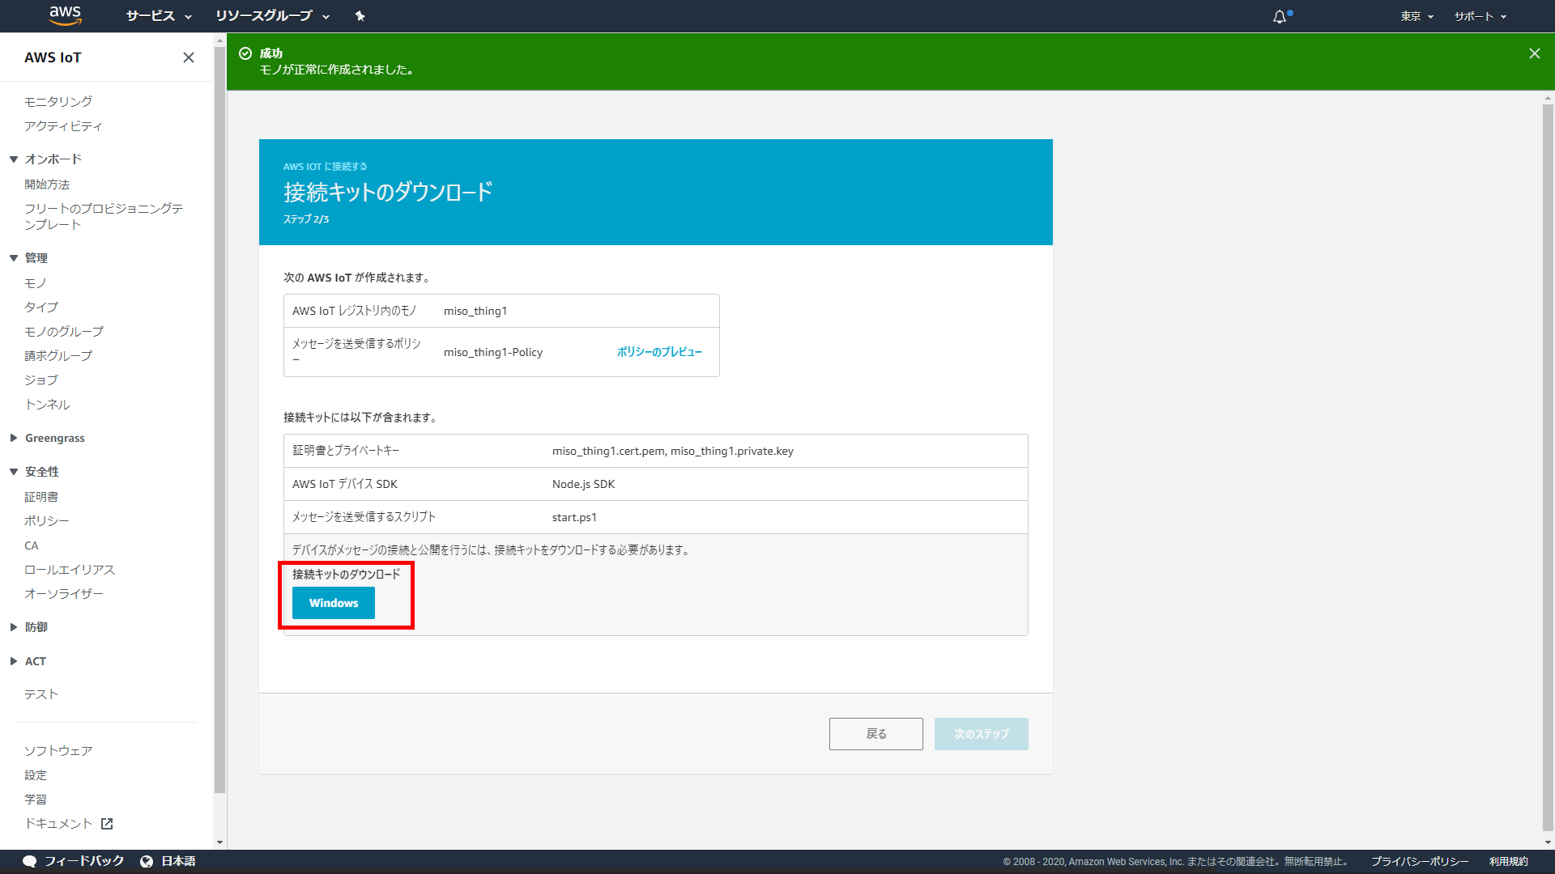
Task: Open 開始方法 in the sidebar
Action: coord(47,185)
